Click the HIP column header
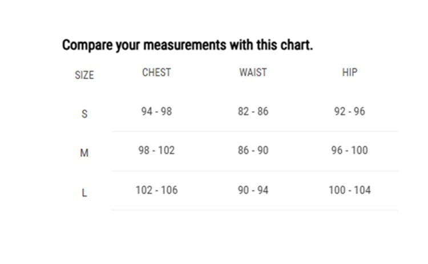This screenshot has height=264, width=428. [x=350, y=72]
